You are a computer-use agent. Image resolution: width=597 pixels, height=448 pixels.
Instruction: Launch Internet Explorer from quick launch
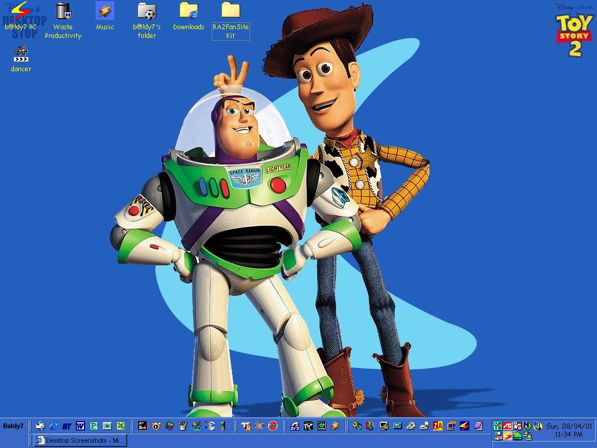54,426
